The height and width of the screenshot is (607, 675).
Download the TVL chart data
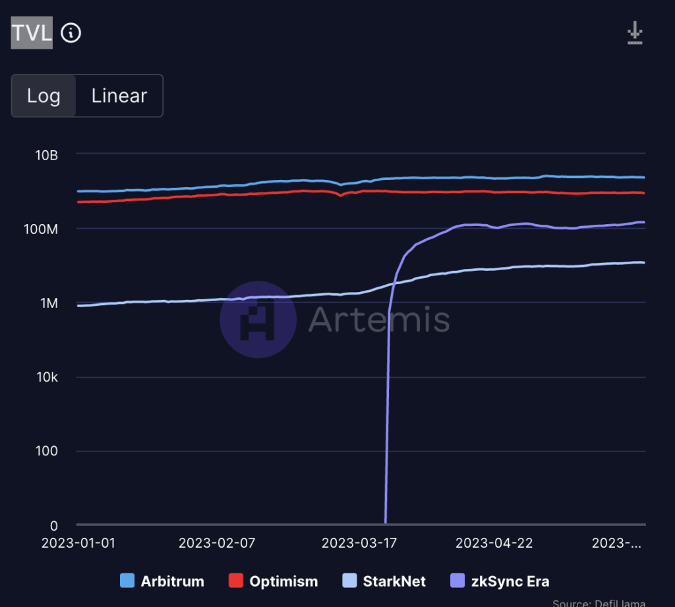tap(635, 33)
